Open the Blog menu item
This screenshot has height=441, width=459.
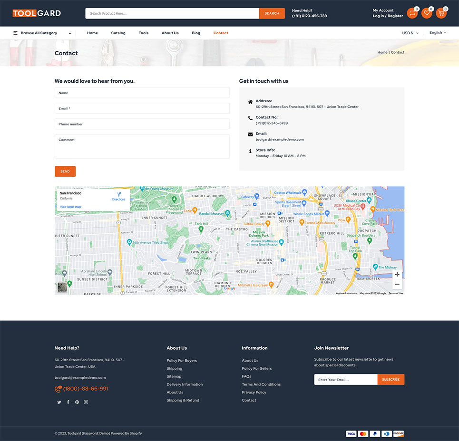[x=196, y=33]
